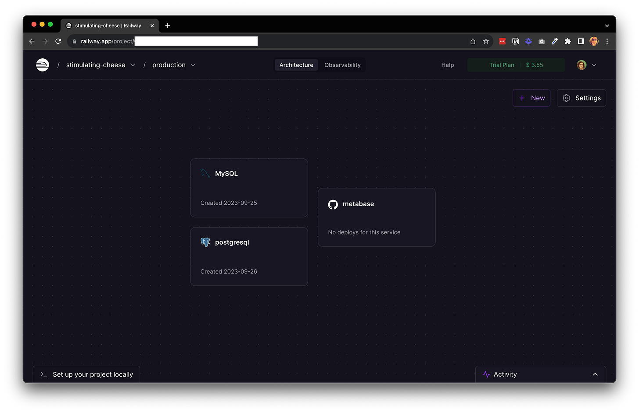Click the New button
The width and height of the screenshot is (639, 413).
click(x=531, y=98)
